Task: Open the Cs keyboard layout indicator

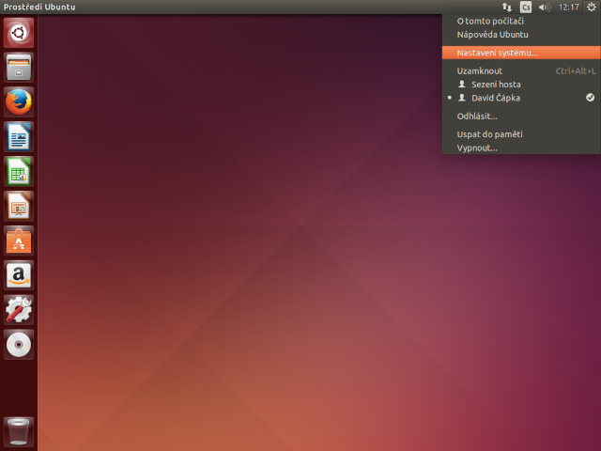Action: 526,7
